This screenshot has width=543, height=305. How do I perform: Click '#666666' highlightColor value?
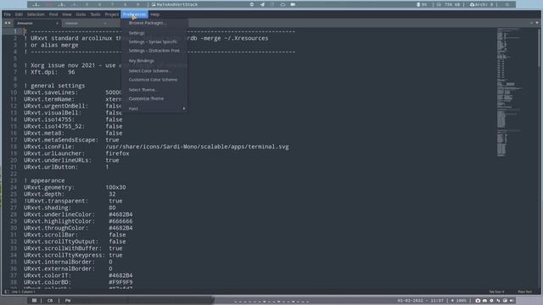click(120, 221)
